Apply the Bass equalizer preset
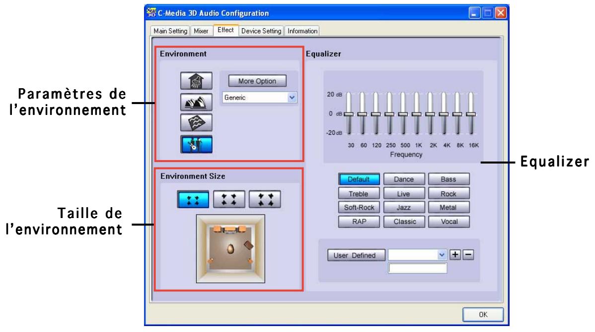The width and height of the screenshot is (595, 332). click(448, 179)
